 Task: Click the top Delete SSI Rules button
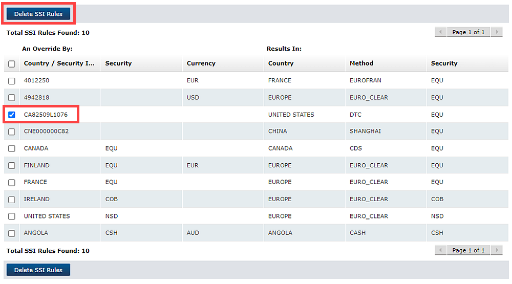pyautogui.click(x=38, y=14)
